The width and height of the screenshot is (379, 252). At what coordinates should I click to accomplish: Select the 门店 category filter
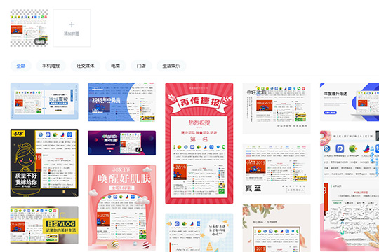(x=141, y=66)
